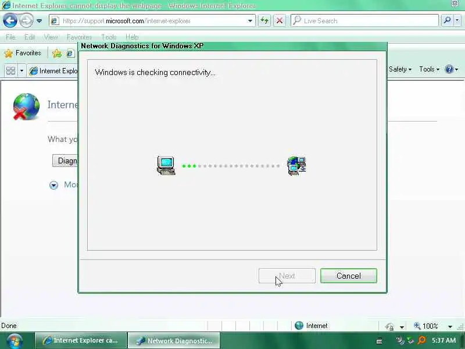Expand the More information arrow

click(53, 185)
